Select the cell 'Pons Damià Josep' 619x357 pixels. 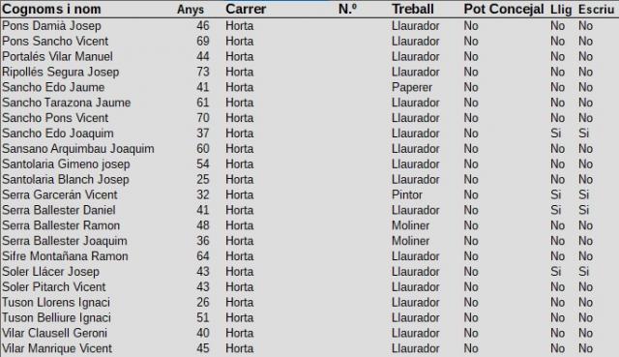pos(51,26)
